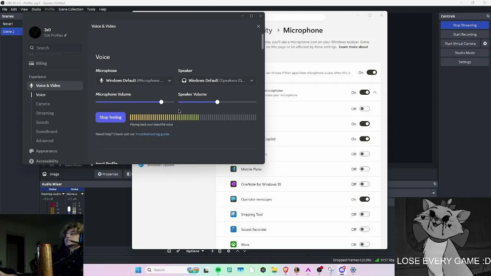Open Desktop Audio mixer dropdown arrow
Image resolution: width=491 pixels, height=276 pixels.
[x=63, y=194]
